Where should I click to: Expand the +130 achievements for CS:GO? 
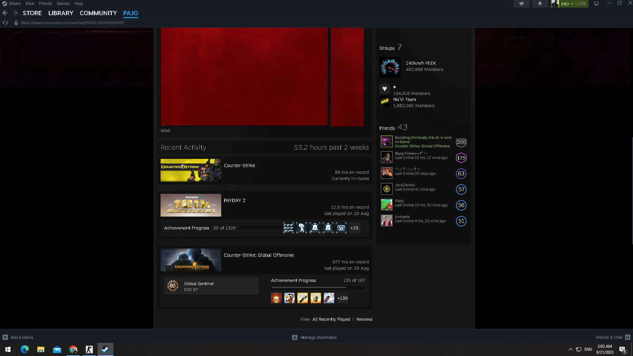pyautogui.click(x=342, y=298)
